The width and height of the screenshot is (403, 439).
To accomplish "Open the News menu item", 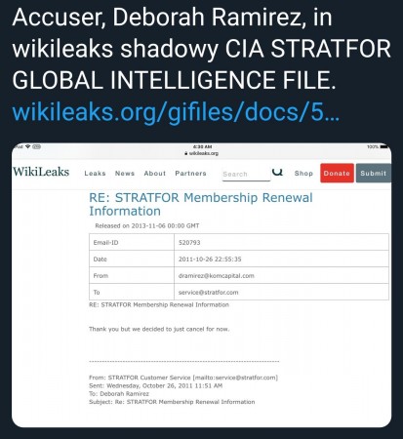I will [125, 174].
